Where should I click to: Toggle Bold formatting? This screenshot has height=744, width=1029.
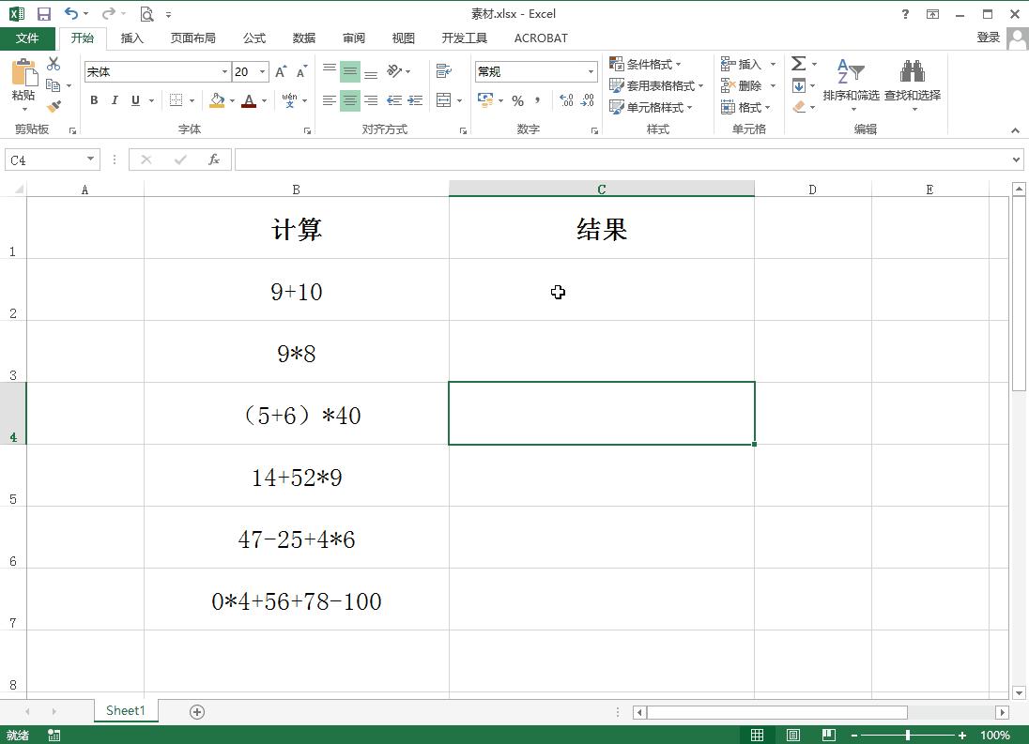[94, 100]
